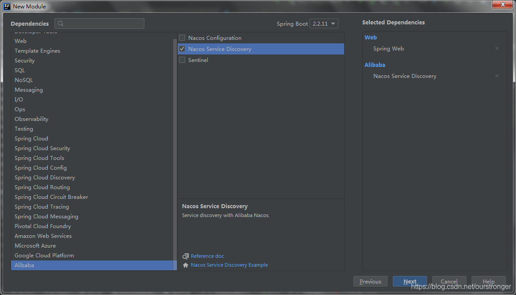Click the Alibaba group heading in Selected Dependencies
Screen dimensions: 516x295
pos(375,65)
